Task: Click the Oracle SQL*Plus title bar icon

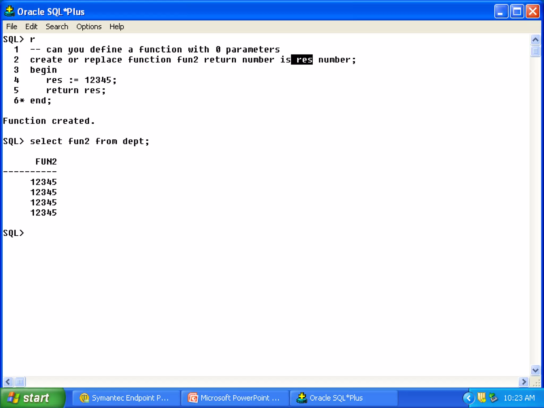Action: pyautogui.click(x=10, y=11)
